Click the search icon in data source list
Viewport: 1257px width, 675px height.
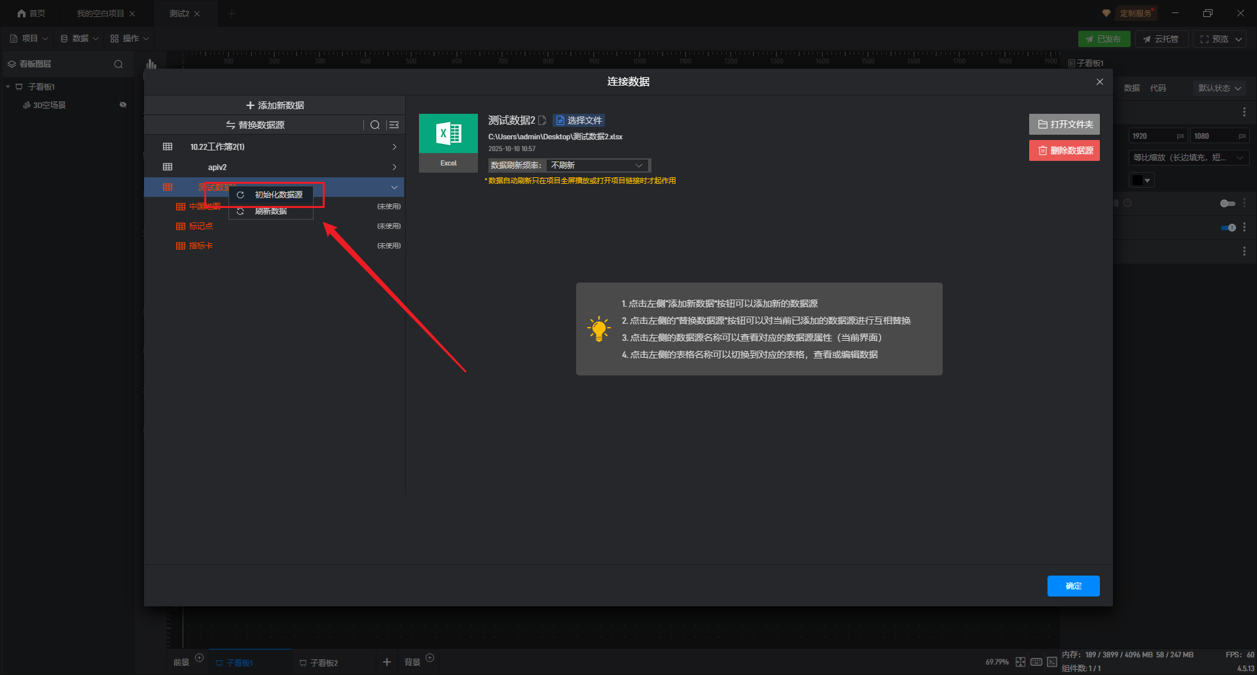coord(375,125)
